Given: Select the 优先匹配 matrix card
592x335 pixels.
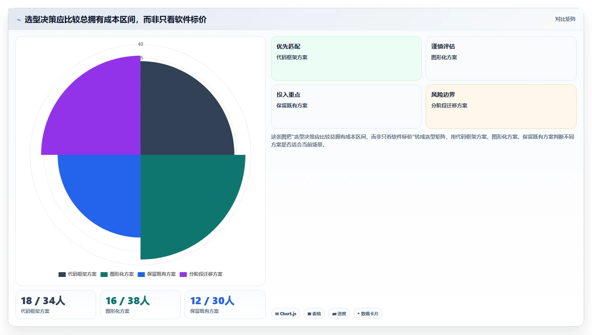Looking at the screenshot, I should pos(346,58).
